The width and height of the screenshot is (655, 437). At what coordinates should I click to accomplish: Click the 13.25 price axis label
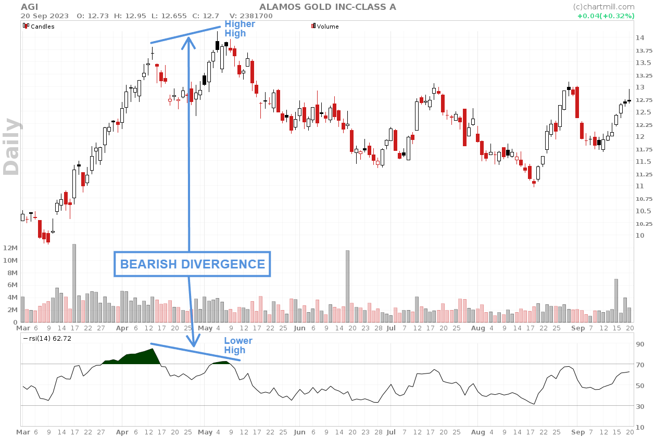pyautogui.click(x=644, y=75)
